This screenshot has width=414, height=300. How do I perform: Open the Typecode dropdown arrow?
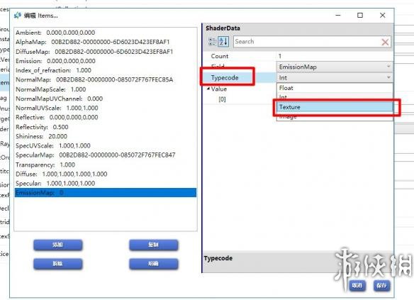388,77
